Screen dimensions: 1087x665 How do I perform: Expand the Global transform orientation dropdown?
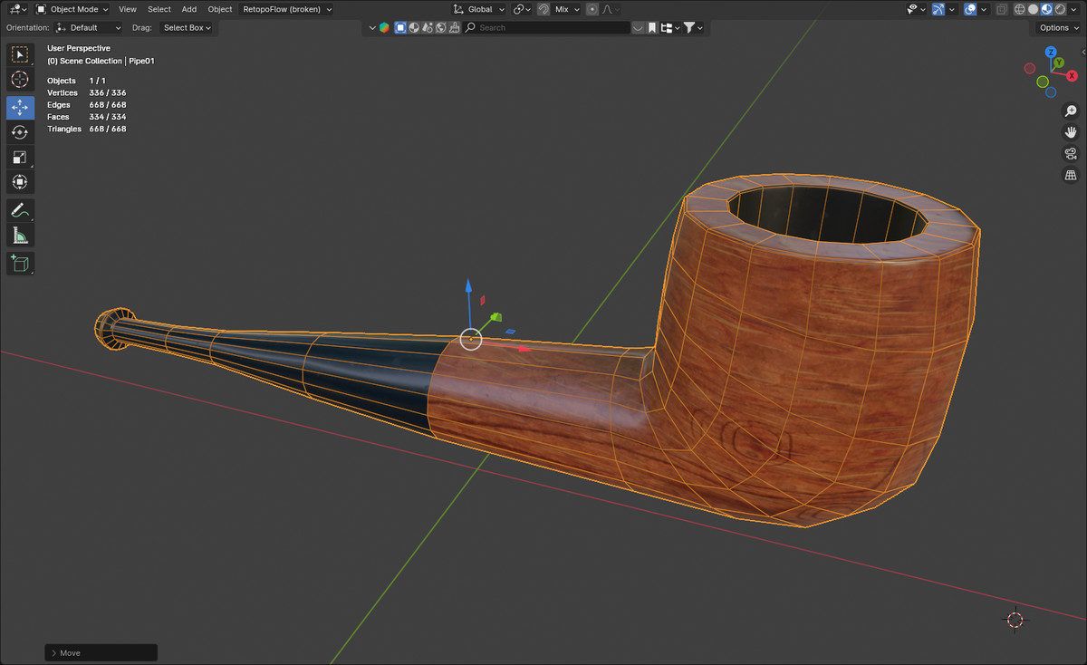479,9
